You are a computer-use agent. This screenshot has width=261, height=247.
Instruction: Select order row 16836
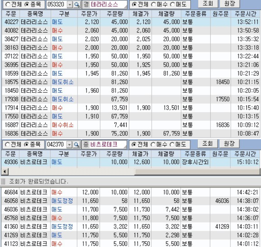[x=131, y=133]
